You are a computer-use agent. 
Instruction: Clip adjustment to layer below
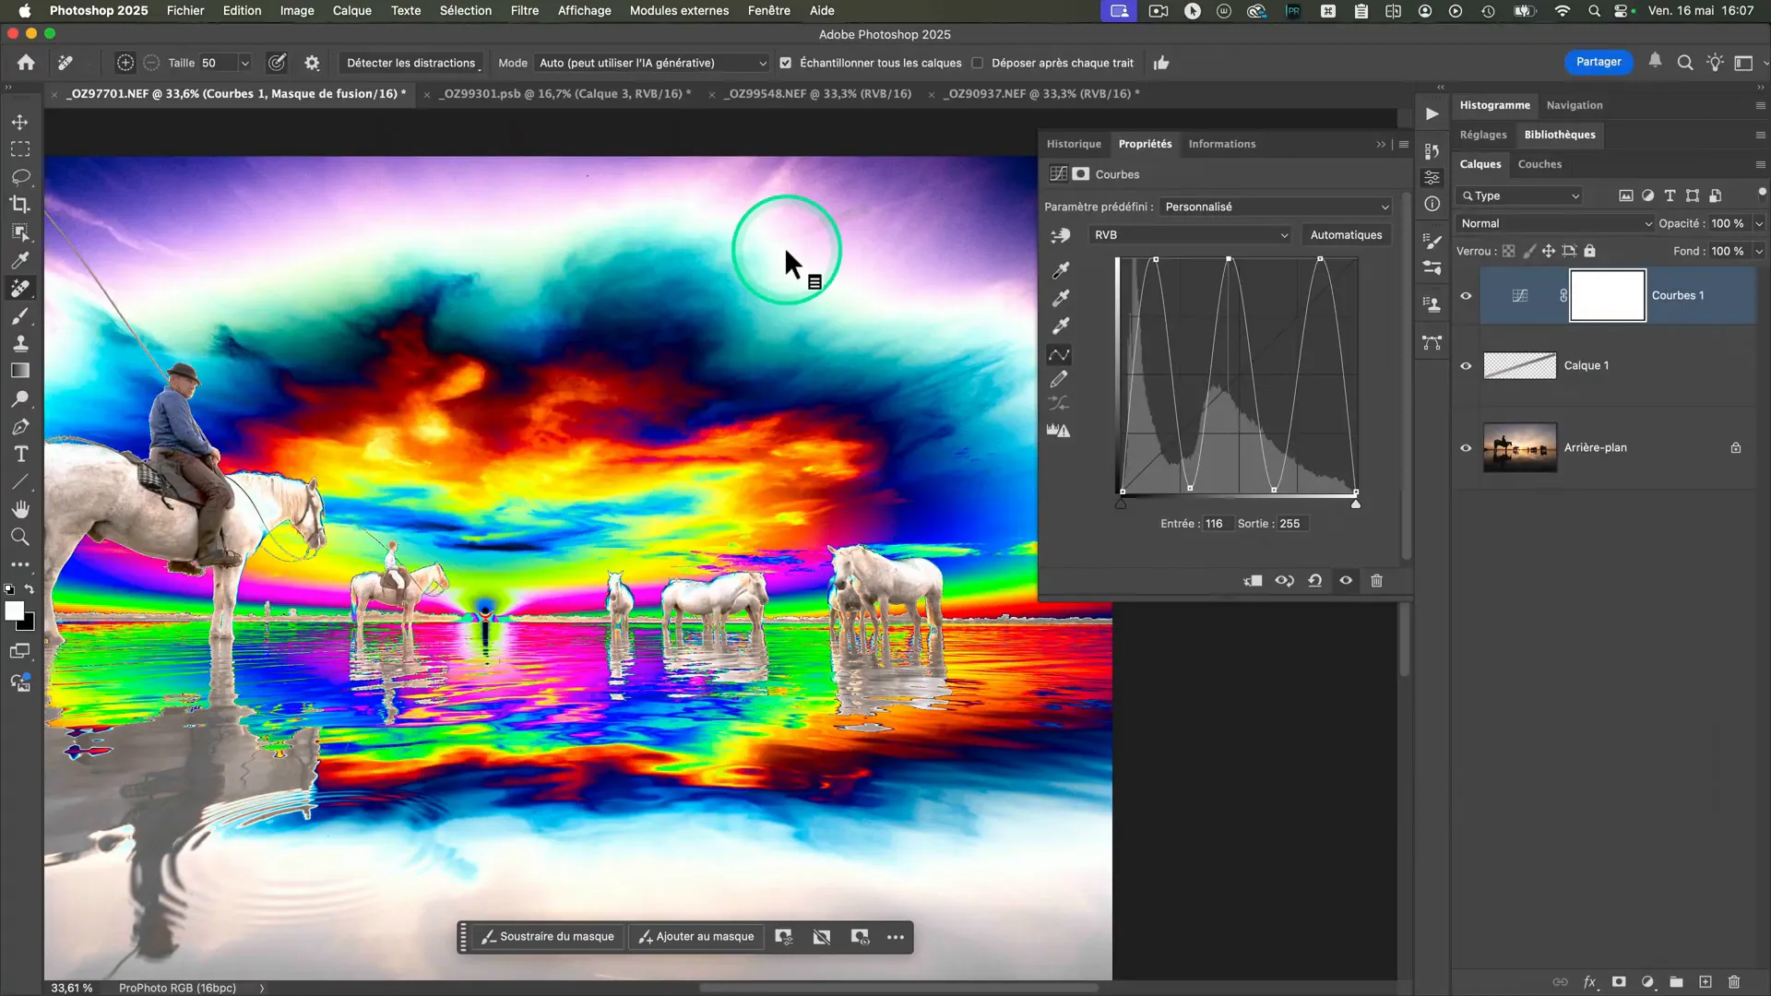[1253, 581]
